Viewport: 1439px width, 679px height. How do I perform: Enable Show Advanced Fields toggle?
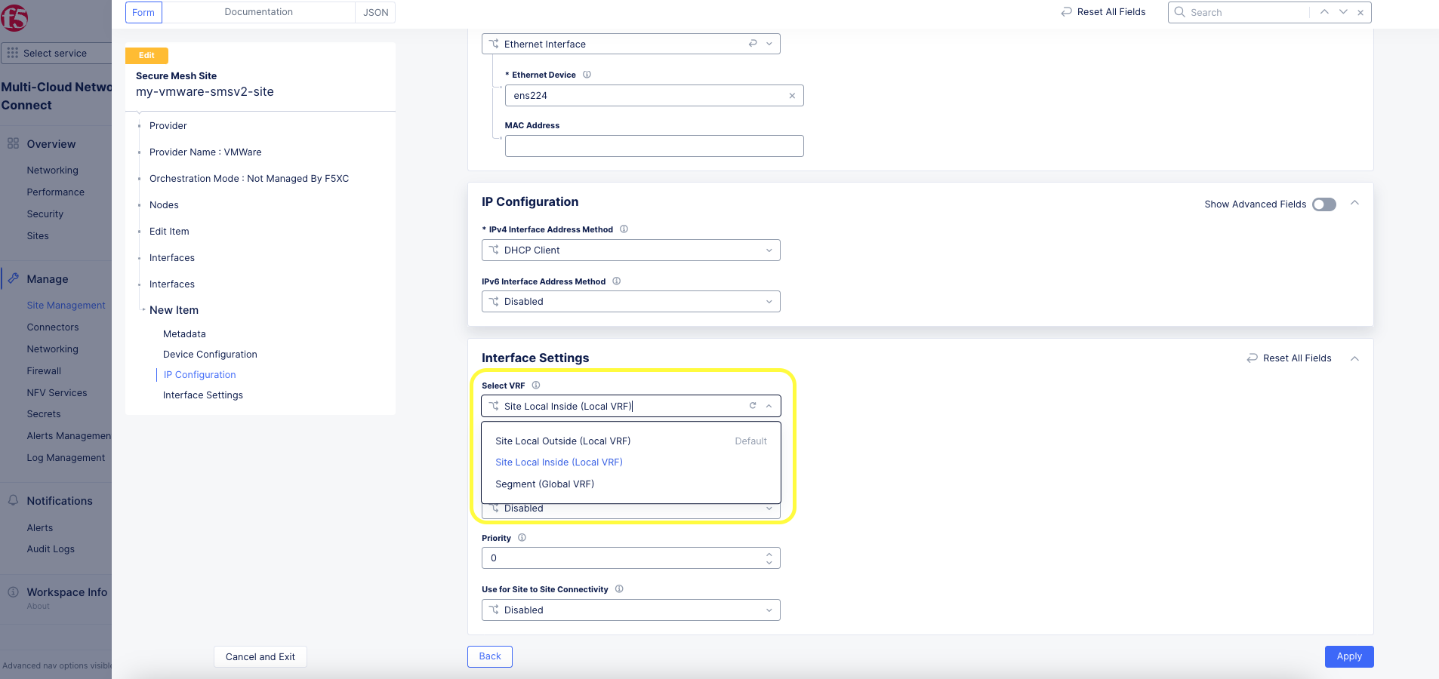tap(1323, 204)
